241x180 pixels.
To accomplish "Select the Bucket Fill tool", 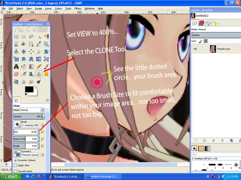I will pyautogui.click(x=24, y=67).
